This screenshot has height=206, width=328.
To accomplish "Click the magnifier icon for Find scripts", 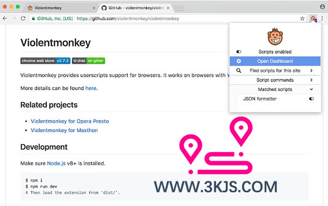I will point(239,70).
